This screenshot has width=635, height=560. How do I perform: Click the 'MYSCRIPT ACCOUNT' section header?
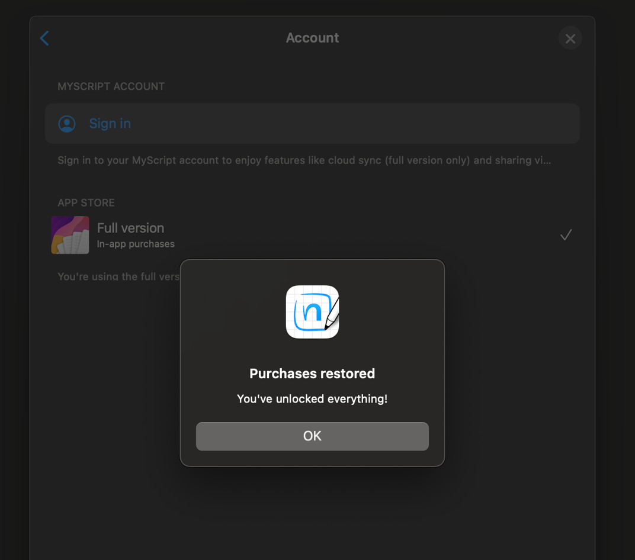(111, 86)
